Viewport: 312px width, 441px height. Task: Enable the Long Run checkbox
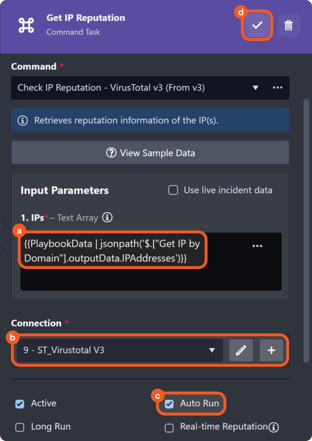20,427
